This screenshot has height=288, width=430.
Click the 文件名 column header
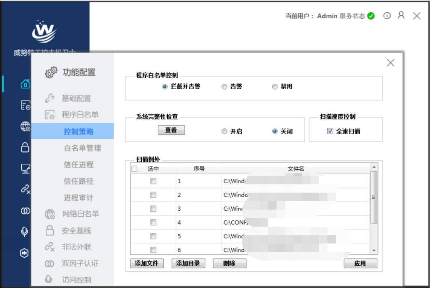click(x=296, y=168)
